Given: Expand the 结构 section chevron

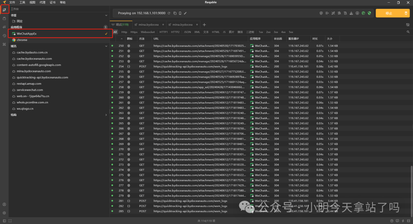Looking at the screenshot, I should (106, 115).
